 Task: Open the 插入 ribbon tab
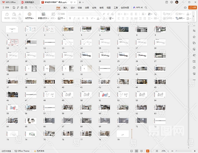(x=66, y=8)
